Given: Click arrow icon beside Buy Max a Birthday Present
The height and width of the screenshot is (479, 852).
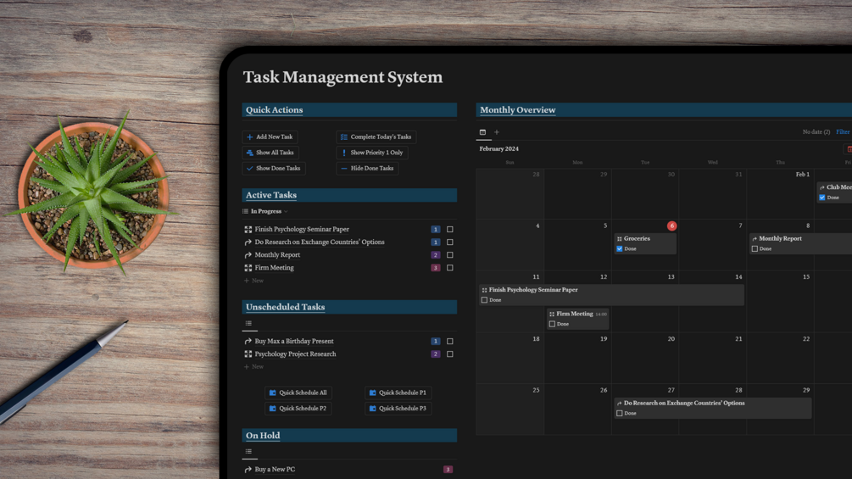Looking at the screenshot, I should (248, 341).
